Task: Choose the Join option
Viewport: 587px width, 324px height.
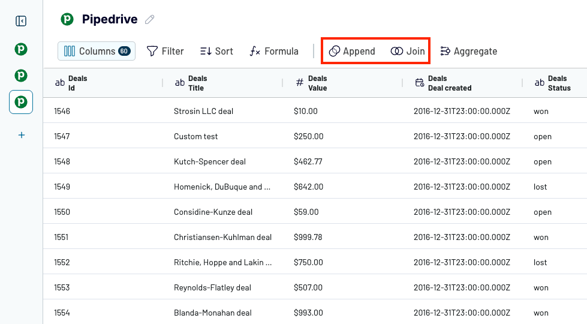Action: pos(407,51)
